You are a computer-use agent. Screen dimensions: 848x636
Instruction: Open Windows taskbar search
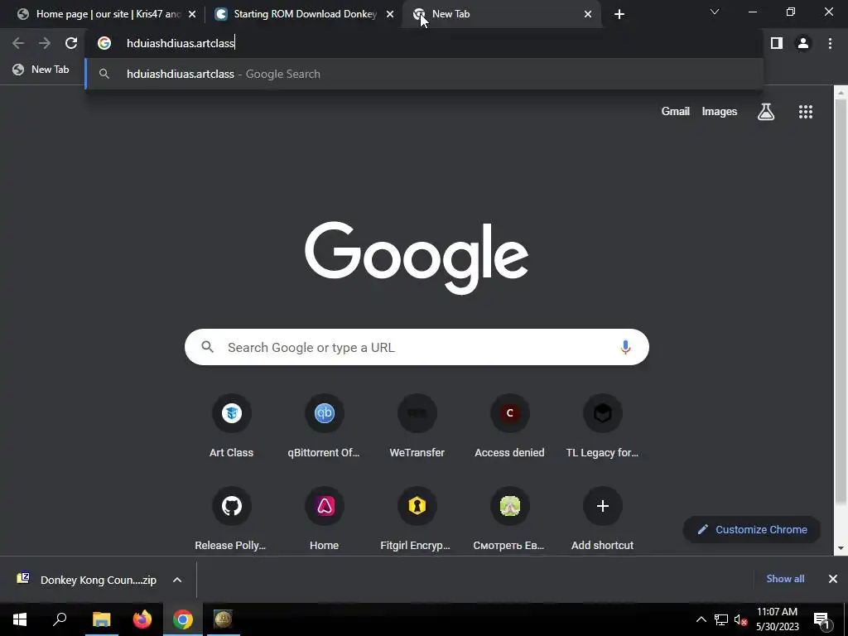coord(60,619)
